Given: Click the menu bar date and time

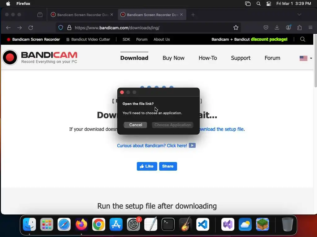Looking at the screenshot, I should click(293, 4).
